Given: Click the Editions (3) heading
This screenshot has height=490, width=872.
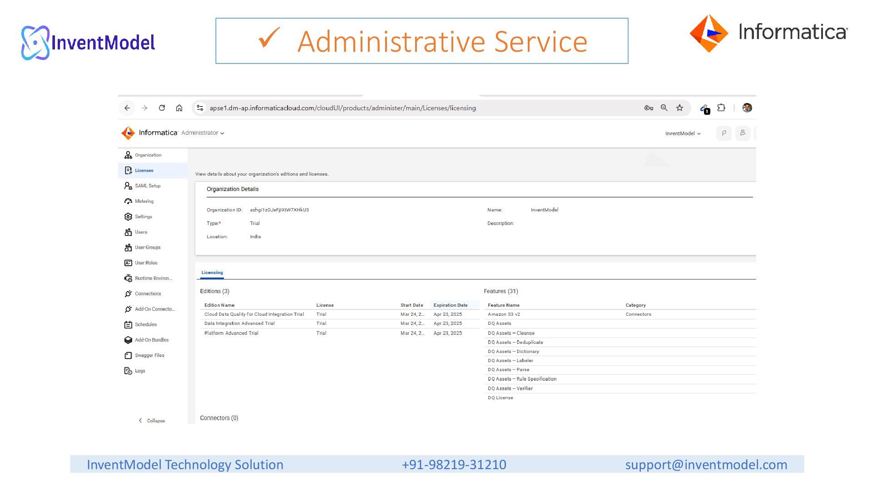Looking at the screenshot, I should tap(215, 291).
